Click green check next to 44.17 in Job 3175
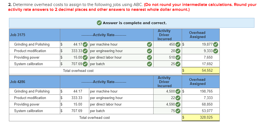 85,44
